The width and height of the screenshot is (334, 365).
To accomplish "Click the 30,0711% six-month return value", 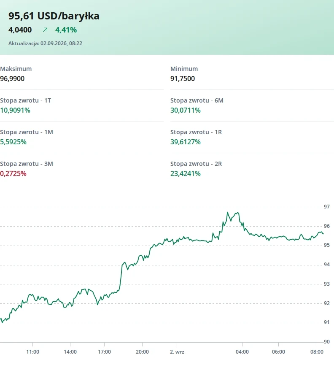I will coord(186,110).
